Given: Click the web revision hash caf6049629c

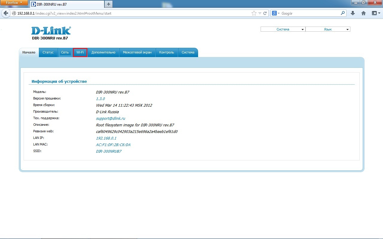Looking at the screenshot, I should [137, 131].
